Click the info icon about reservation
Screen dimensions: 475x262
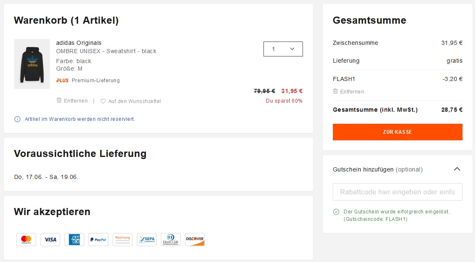click(17, 119)
